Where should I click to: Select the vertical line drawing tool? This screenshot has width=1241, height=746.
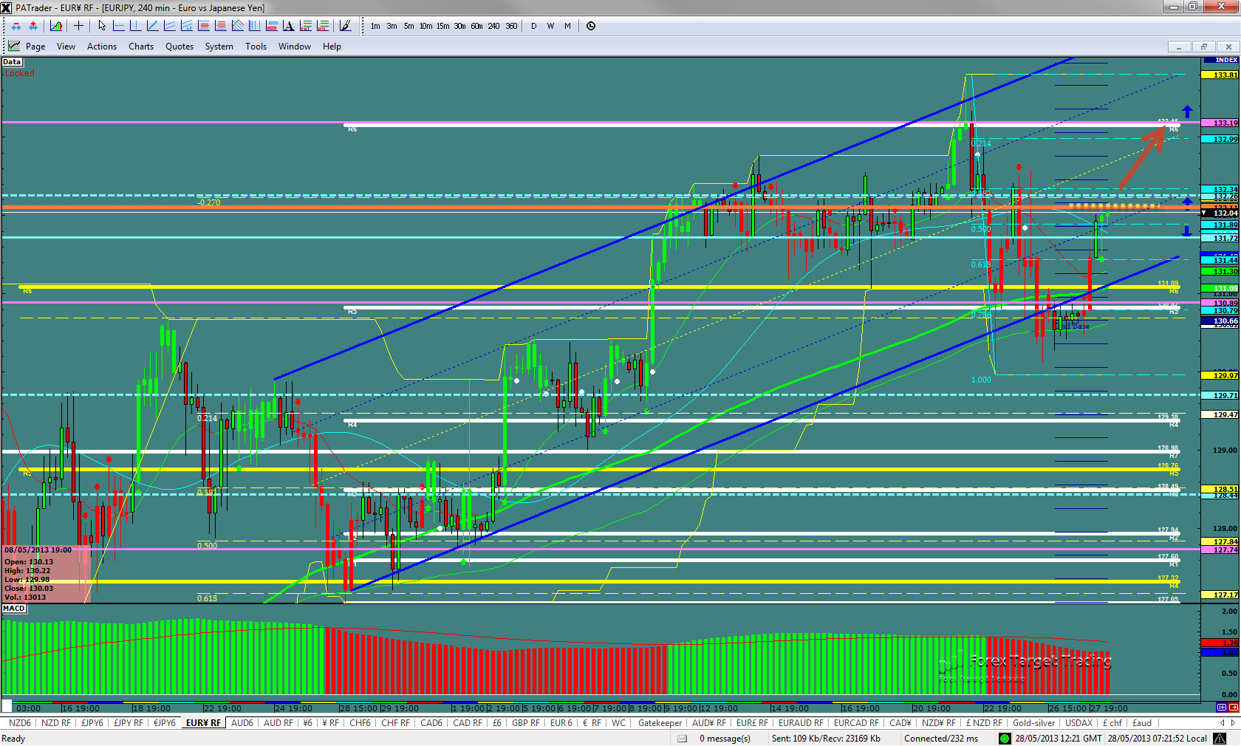point(135,26)
